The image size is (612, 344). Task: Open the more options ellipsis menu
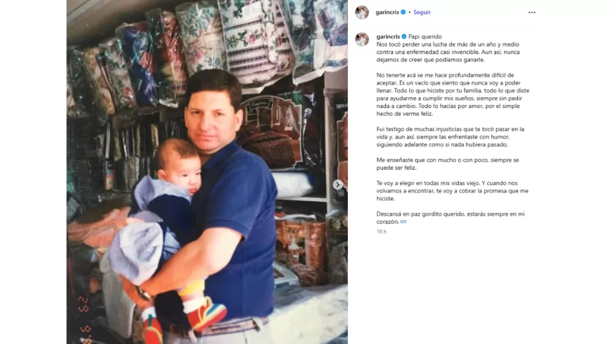(x=531, y=13)
